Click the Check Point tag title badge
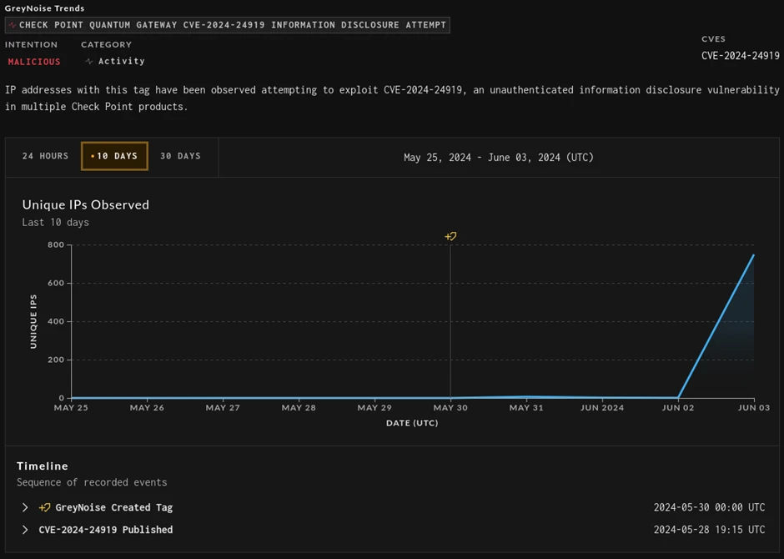This screenshot has width=784, height=559. click(x=225, y=24)
